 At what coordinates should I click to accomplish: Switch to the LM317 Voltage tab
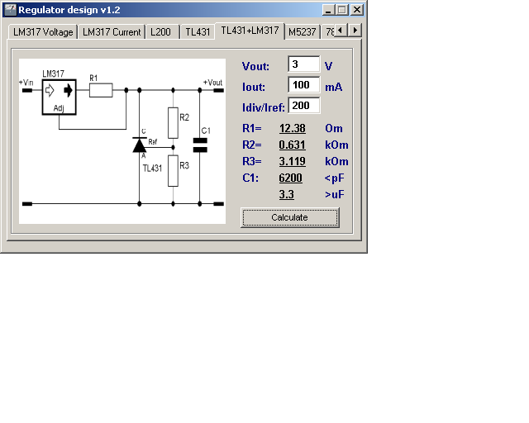click(43, 32)
